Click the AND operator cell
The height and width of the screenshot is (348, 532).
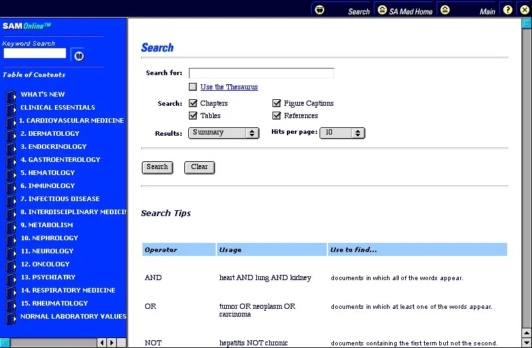(x=153, y=277)
